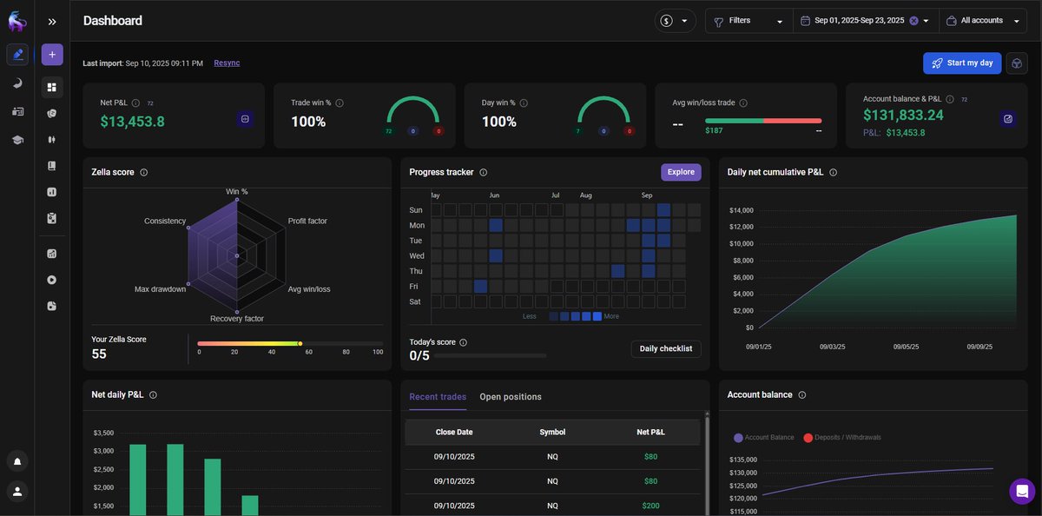
Task: Click info icon next to Trade win %
Action: tap(340, 103)
